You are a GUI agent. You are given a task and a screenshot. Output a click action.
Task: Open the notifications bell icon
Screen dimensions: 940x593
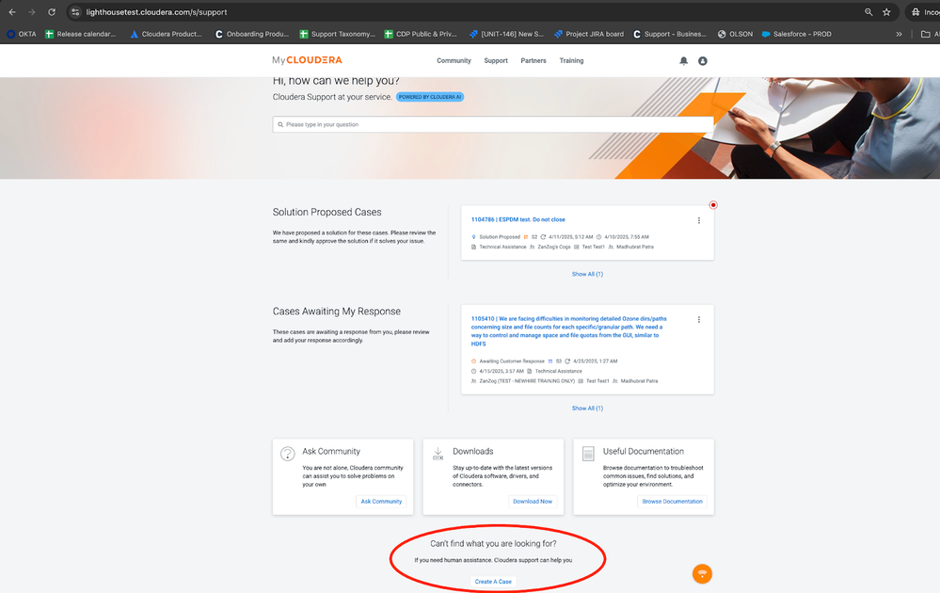(683, 60)
